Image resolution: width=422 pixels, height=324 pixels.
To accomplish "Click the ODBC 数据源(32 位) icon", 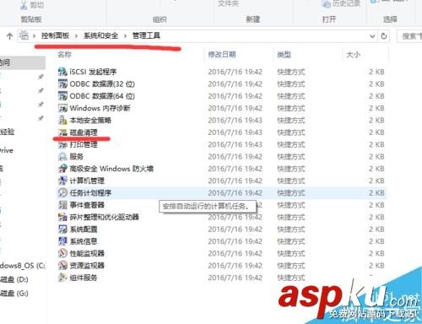I will 62,84.
